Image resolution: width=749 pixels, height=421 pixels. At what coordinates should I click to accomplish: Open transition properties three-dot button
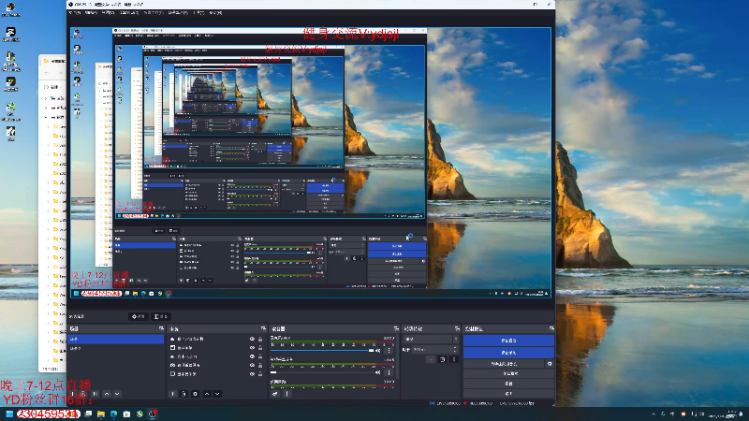pos(453,359)
